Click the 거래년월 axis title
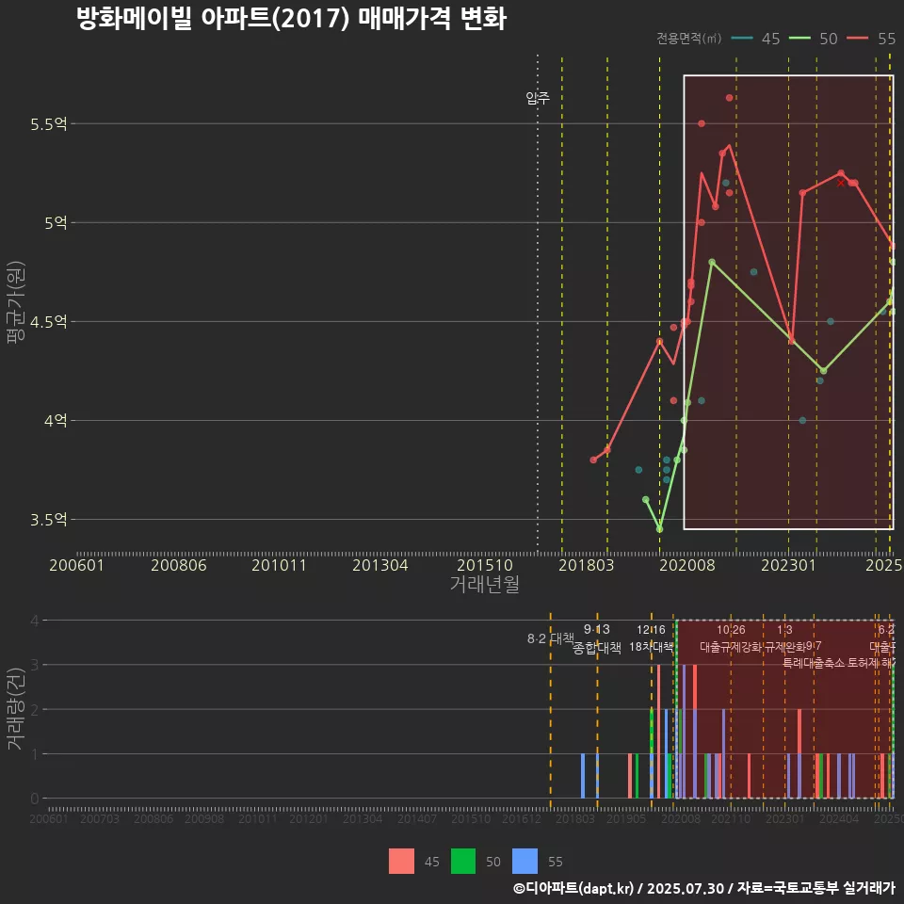Viewport: 904px width, 904px height. pyautogui.click(x=484, y=584)
